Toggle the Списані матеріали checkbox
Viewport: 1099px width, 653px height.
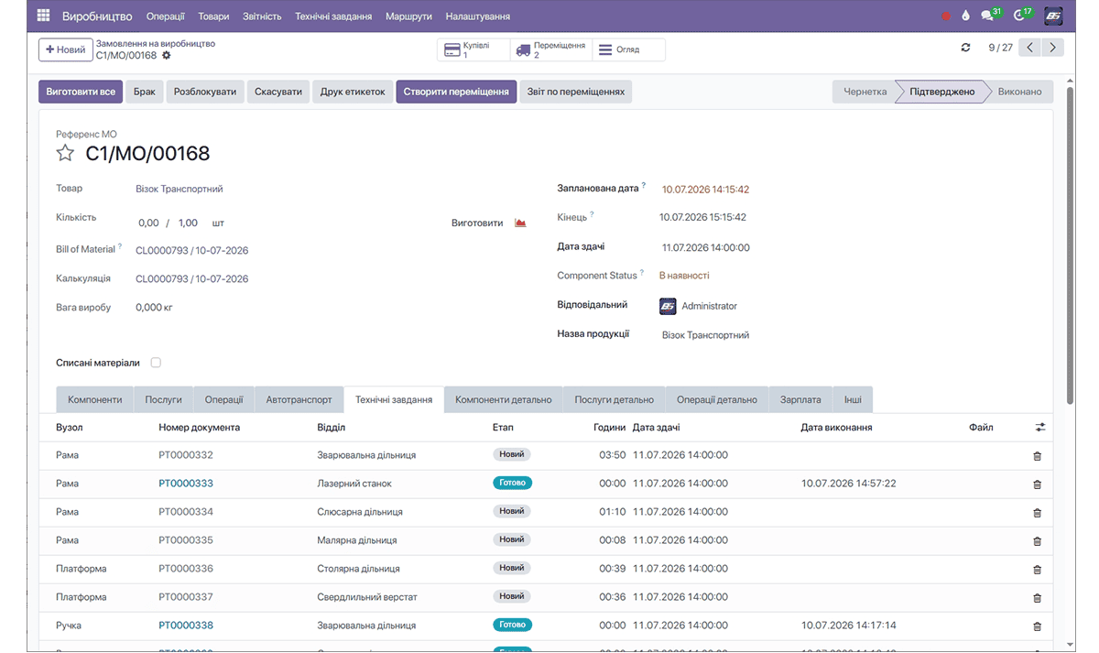[156, 363]
